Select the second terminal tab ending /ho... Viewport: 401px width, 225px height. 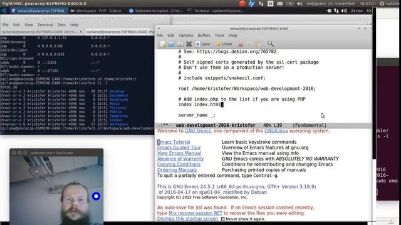point(120,32)
